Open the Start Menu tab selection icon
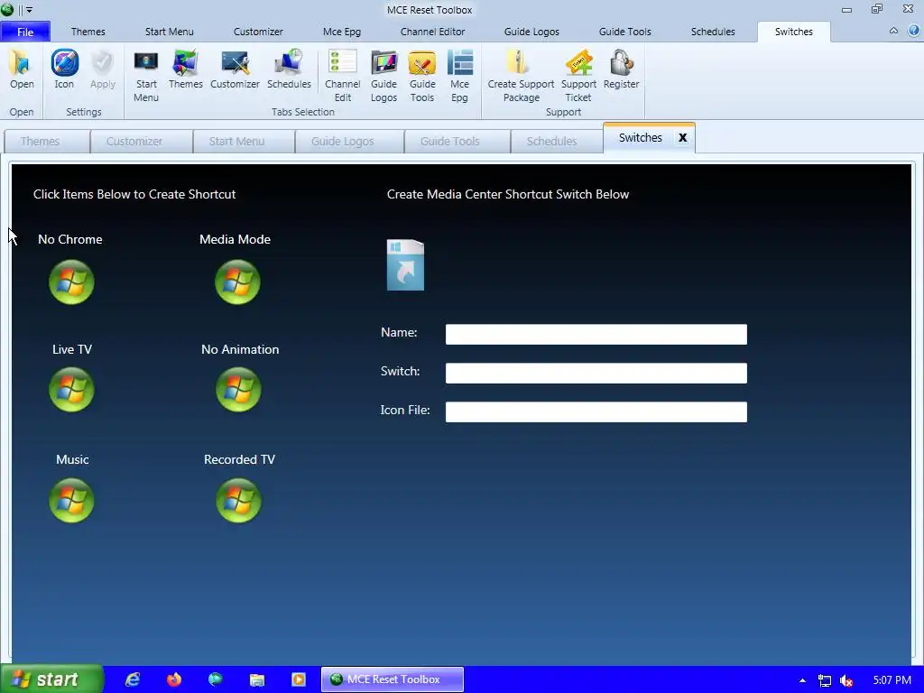Screen dimensions: 924x693 (x=145, y=62)
